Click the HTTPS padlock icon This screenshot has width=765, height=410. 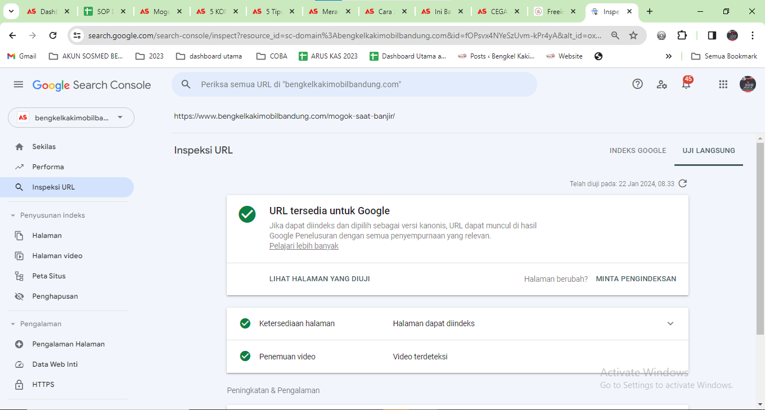[19, 385]
